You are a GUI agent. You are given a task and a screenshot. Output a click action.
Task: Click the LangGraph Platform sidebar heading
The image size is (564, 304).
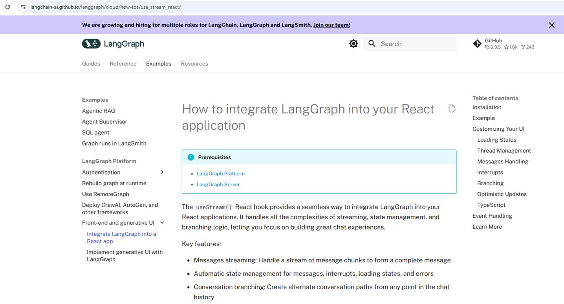point(109,161)
